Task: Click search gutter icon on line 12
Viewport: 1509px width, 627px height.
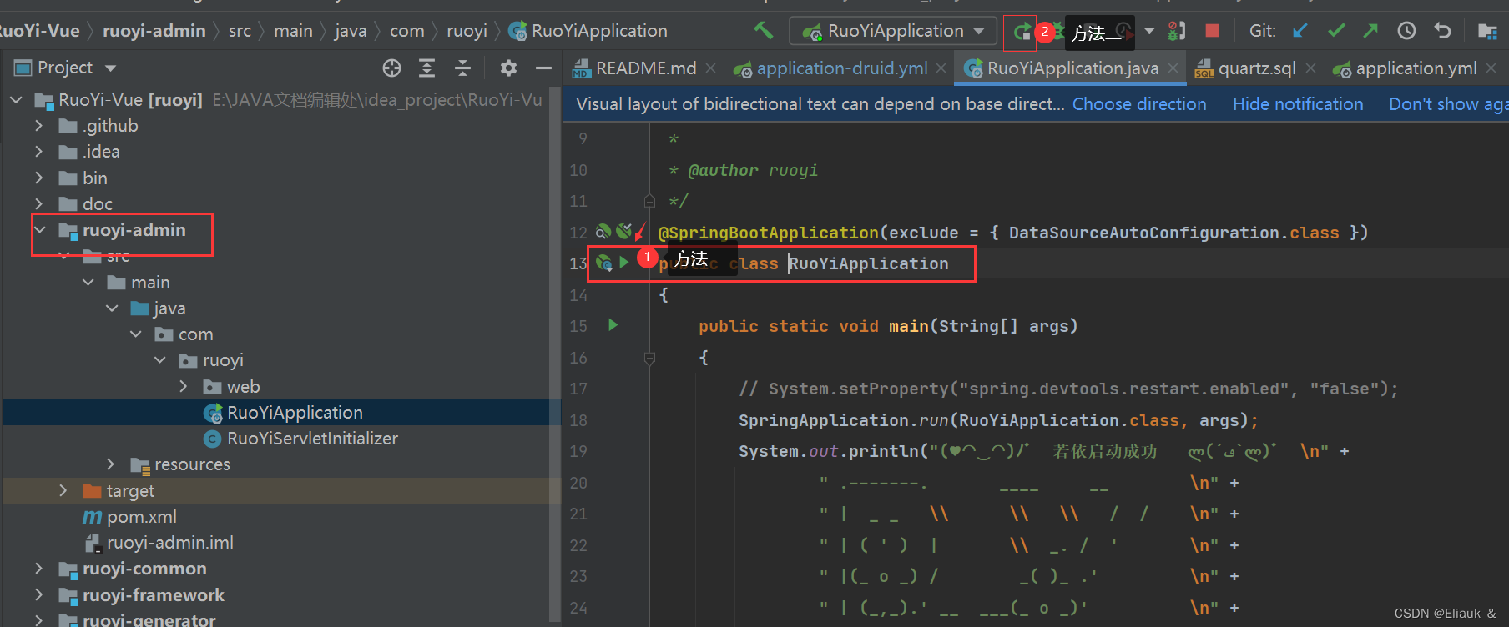Action: click(603, 232)
